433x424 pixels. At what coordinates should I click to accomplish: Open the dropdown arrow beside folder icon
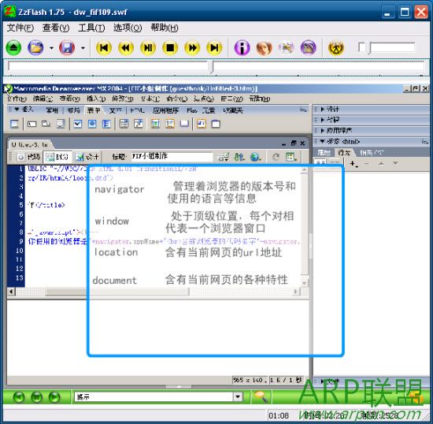click(x=51, y=48)
